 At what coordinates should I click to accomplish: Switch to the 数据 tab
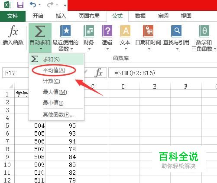[140, 16]
